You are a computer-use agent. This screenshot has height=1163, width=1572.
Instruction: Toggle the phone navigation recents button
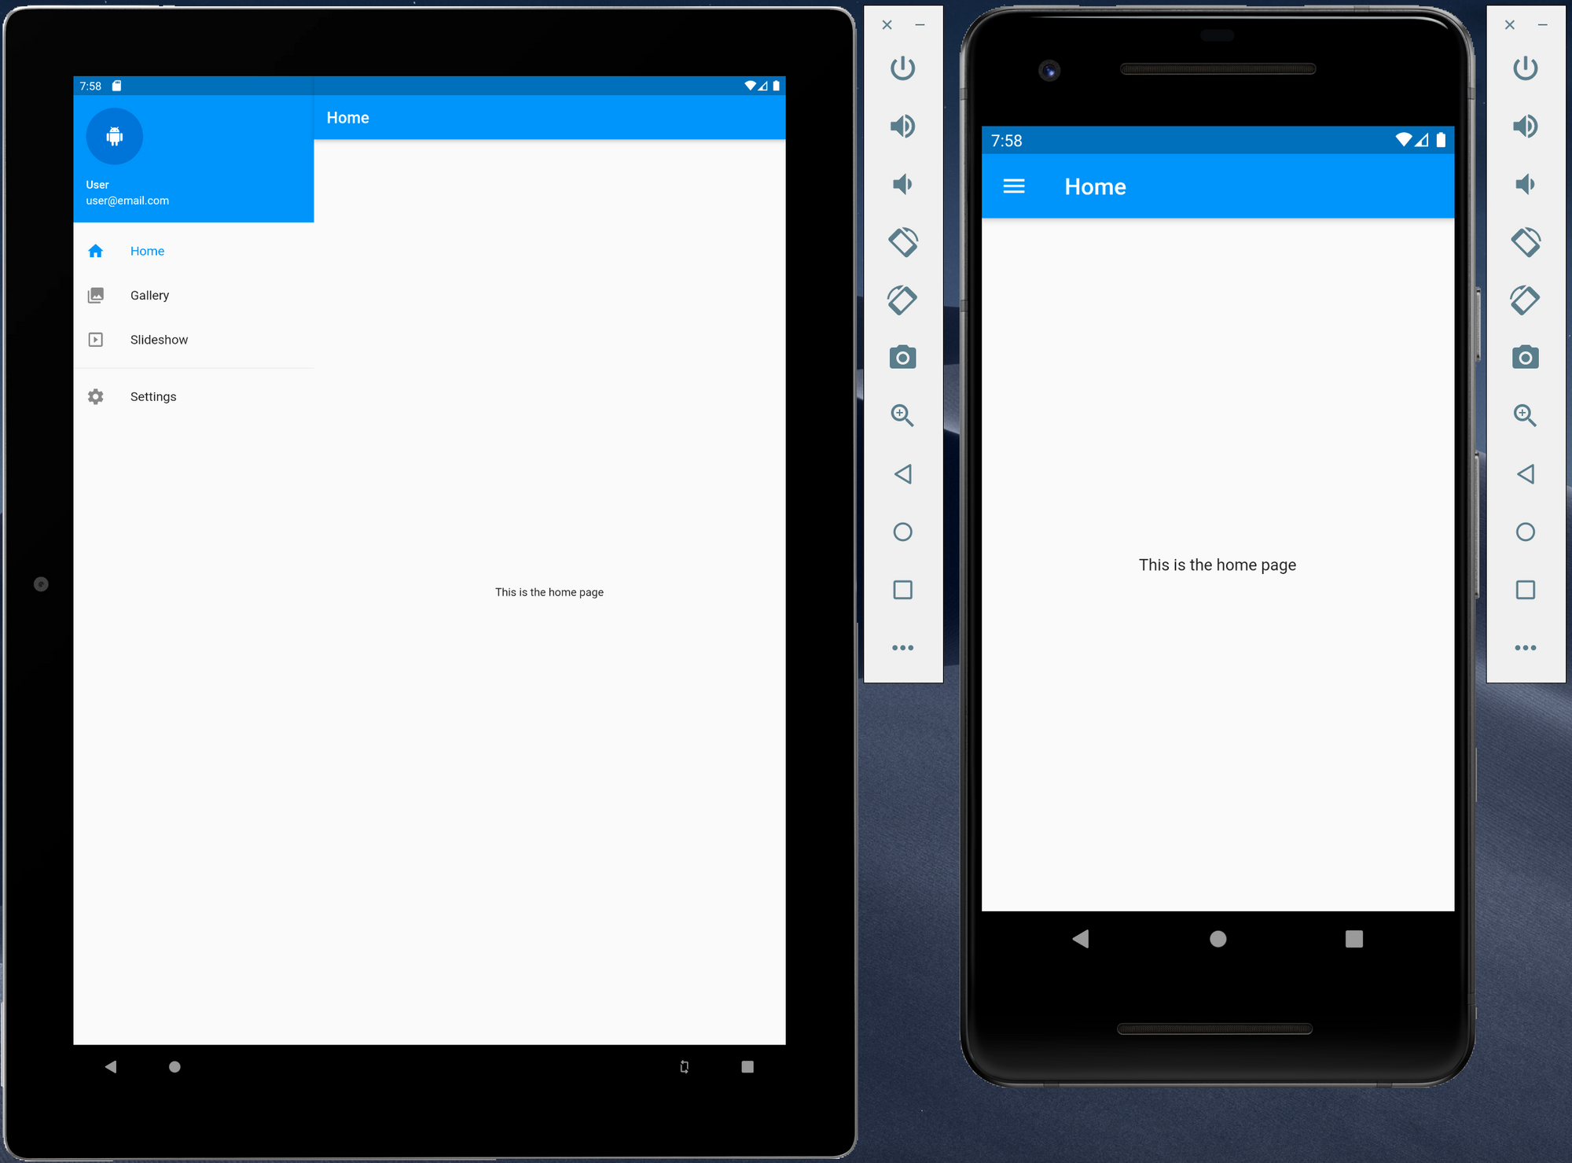coord(1352,938)
